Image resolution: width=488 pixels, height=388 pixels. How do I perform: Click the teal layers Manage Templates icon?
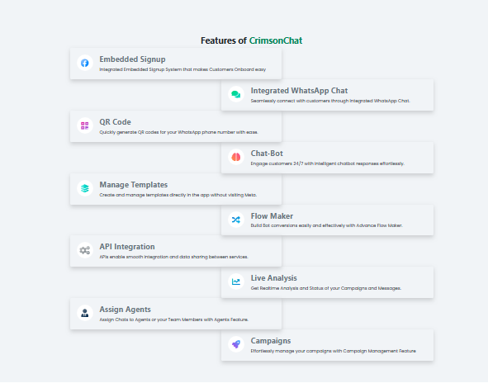pyautogui.click(x=85, y=188)
